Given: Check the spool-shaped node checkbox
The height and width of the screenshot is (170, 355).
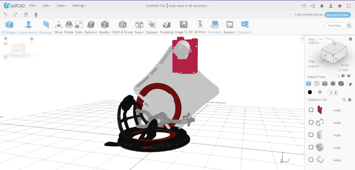Looking at the screenshot, I should click(311, 122).
